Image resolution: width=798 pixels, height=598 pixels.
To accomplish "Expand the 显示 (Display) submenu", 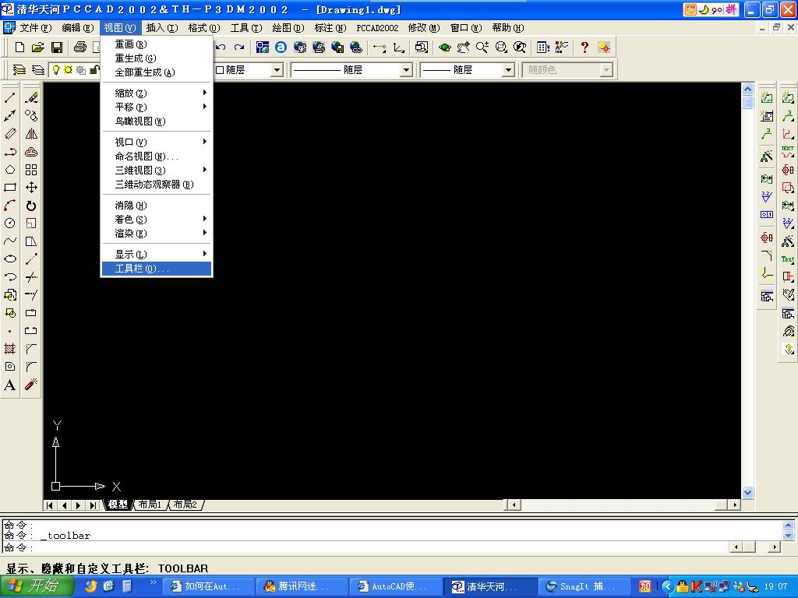I will 157,255.
